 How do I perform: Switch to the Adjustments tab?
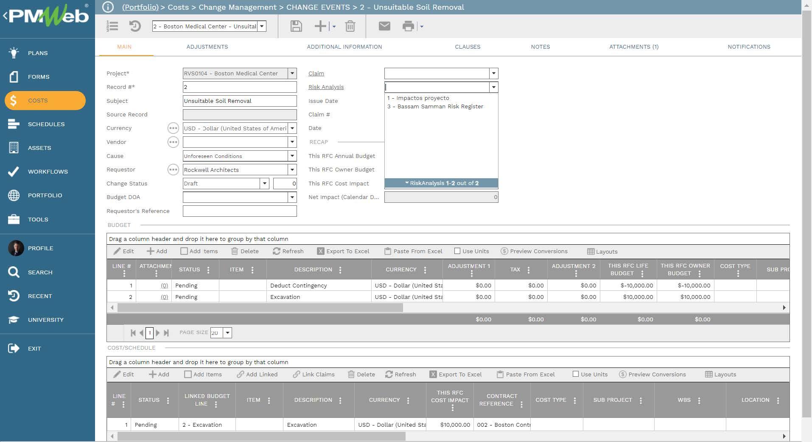[207, 47]
